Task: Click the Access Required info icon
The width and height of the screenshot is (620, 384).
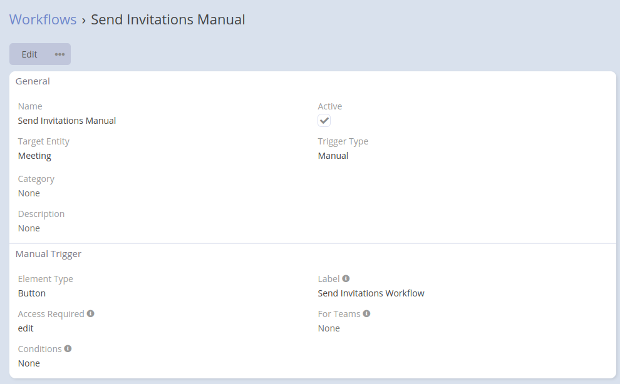Action: (x=91, y=314)
